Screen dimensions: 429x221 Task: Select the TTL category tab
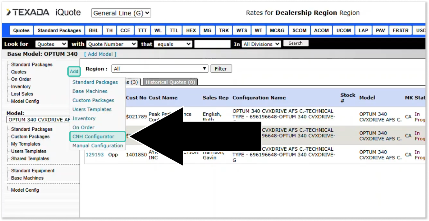(x=174, y=30)
